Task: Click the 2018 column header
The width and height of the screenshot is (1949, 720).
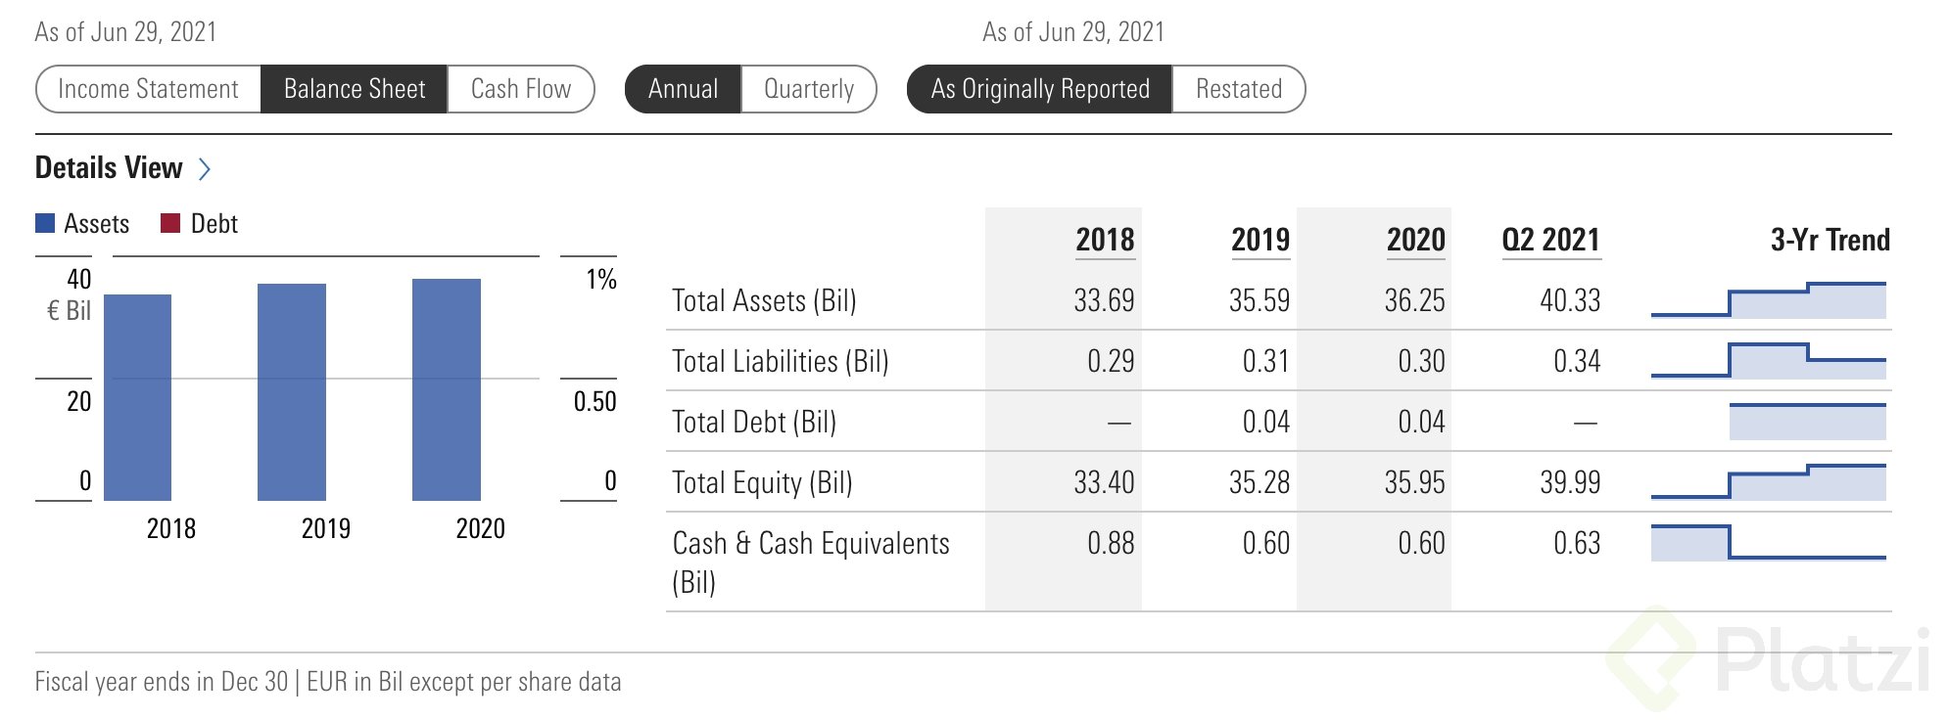Action: (x=1105, y=240)
